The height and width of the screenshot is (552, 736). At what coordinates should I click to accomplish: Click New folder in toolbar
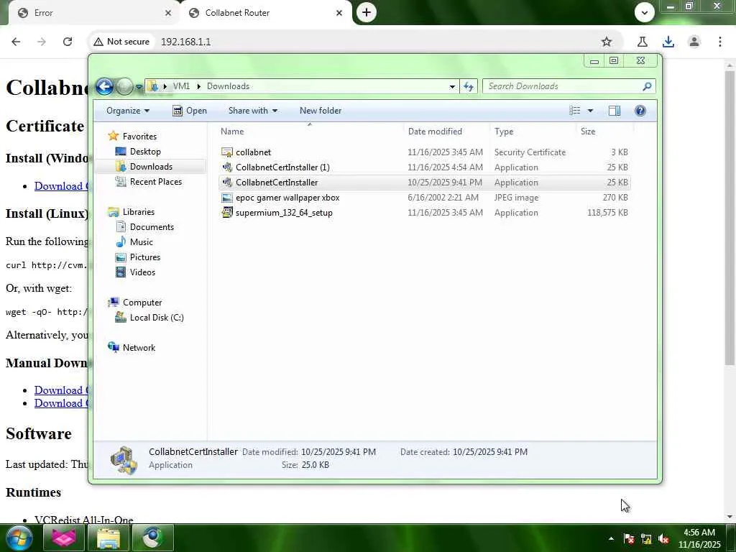tap(321, 111)
